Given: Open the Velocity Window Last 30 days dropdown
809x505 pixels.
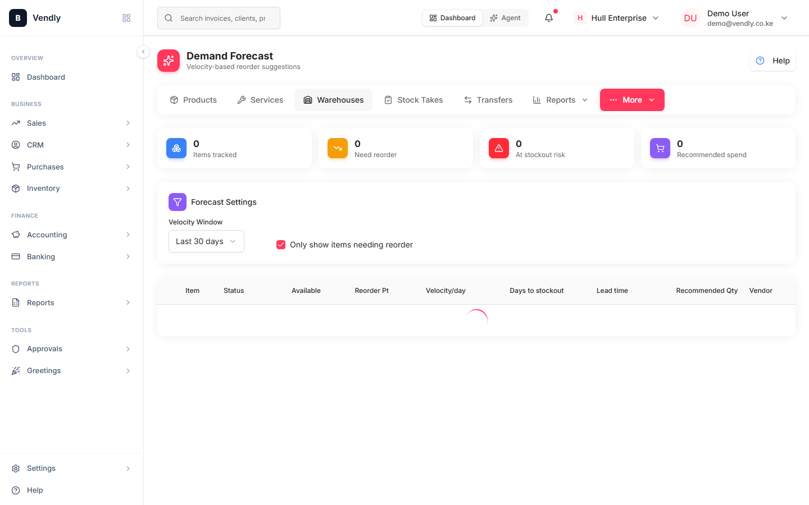Looking at the screenshot, I should click(206, 241).
